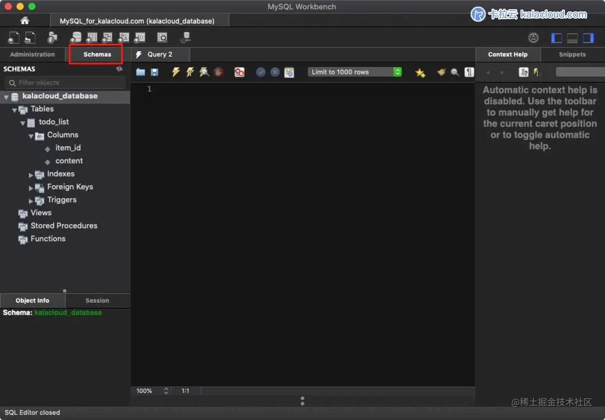Image resolution: width=605 pixels, height=420 pixels.
Task: Save the script to file
Action: [x=154, y=72]
